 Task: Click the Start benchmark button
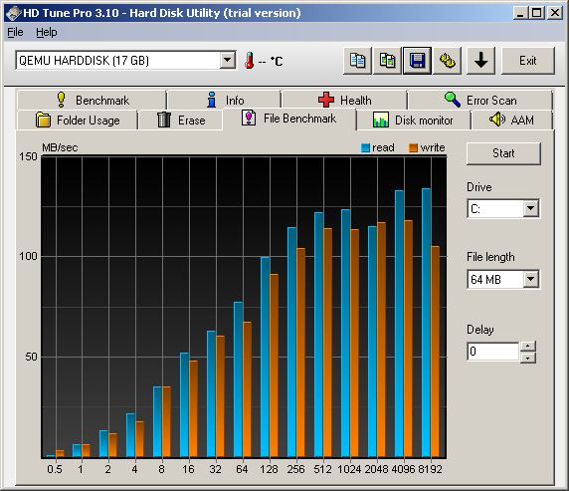[503, 153]
